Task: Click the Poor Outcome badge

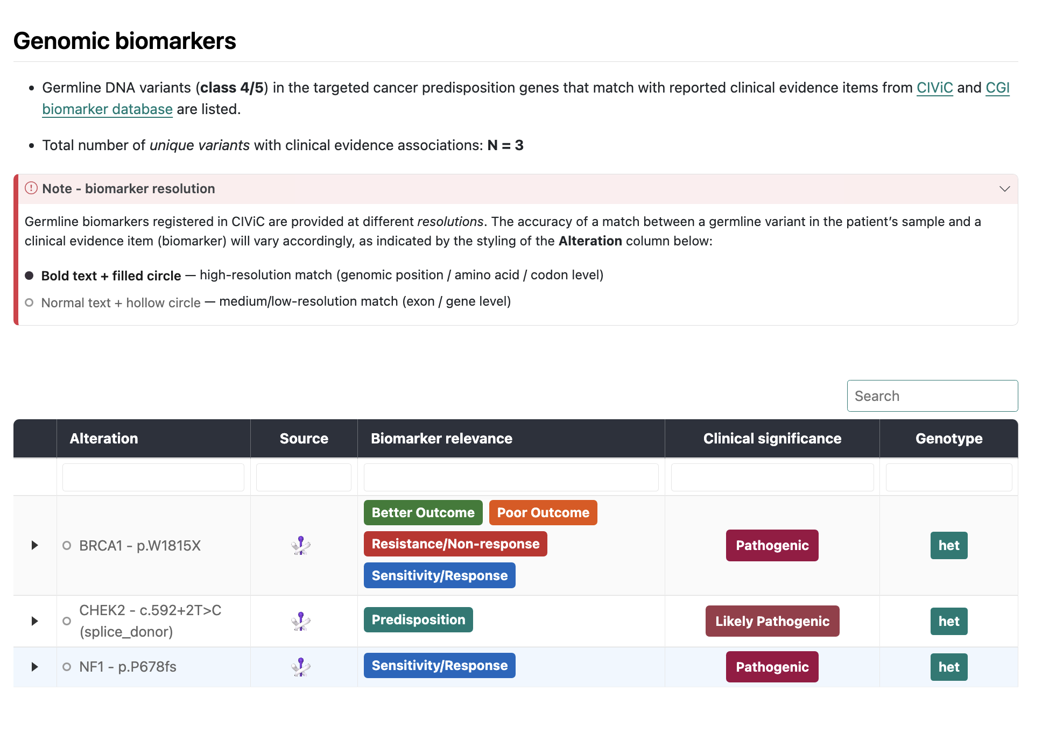Action: point(543,512)
